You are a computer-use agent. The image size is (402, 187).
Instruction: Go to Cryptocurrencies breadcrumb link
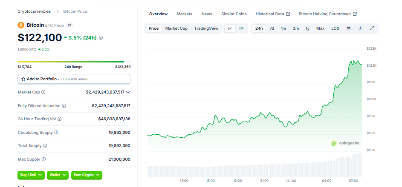[x=34, y=11]
